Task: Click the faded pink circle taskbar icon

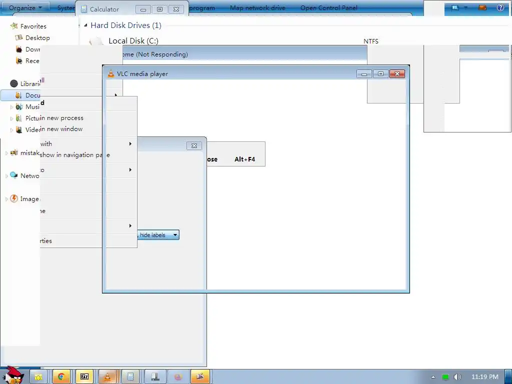Action: [178, 377]
